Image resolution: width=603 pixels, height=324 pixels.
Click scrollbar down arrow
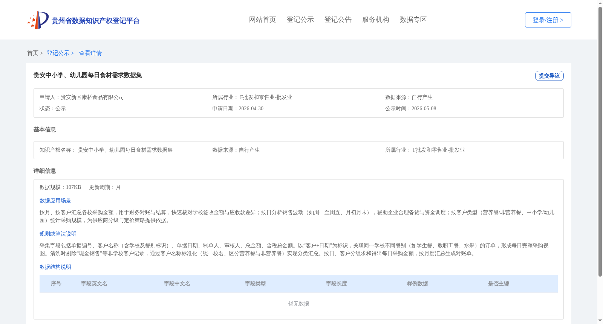[600, 321]
